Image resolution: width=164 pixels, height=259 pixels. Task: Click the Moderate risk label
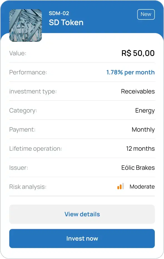(x=142, y=187)
